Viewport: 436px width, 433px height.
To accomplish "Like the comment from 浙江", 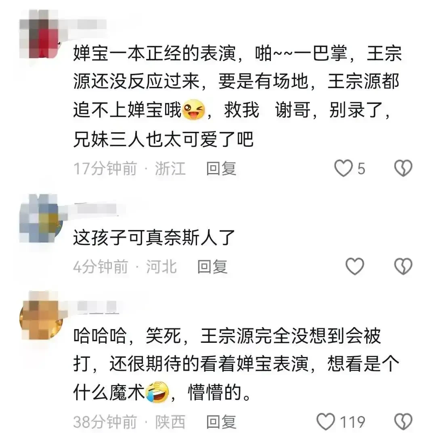I will [344, 168].
